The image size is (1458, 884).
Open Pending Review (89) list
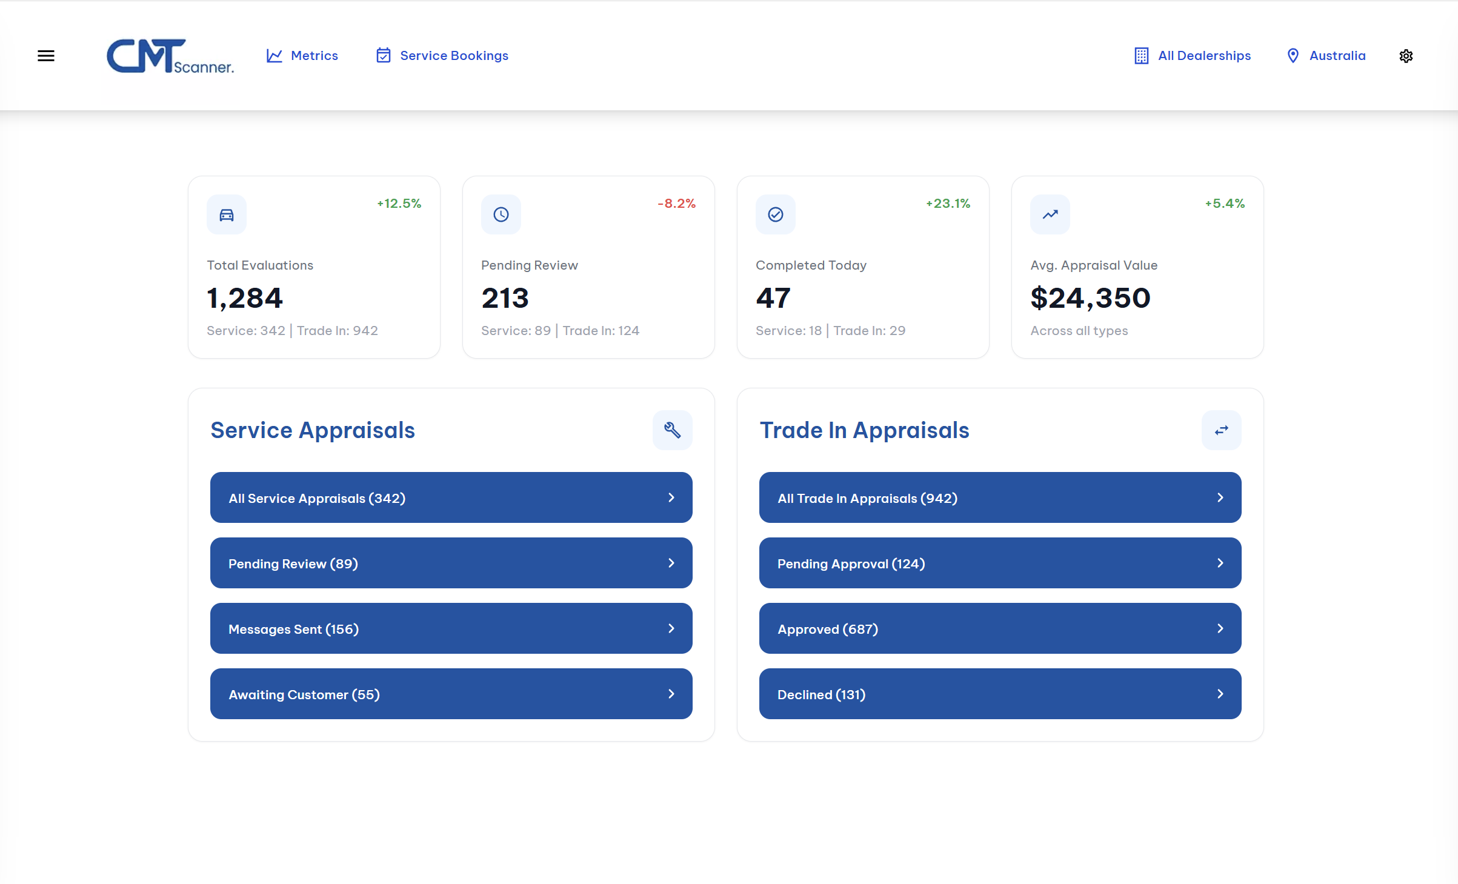coord(451,563)
